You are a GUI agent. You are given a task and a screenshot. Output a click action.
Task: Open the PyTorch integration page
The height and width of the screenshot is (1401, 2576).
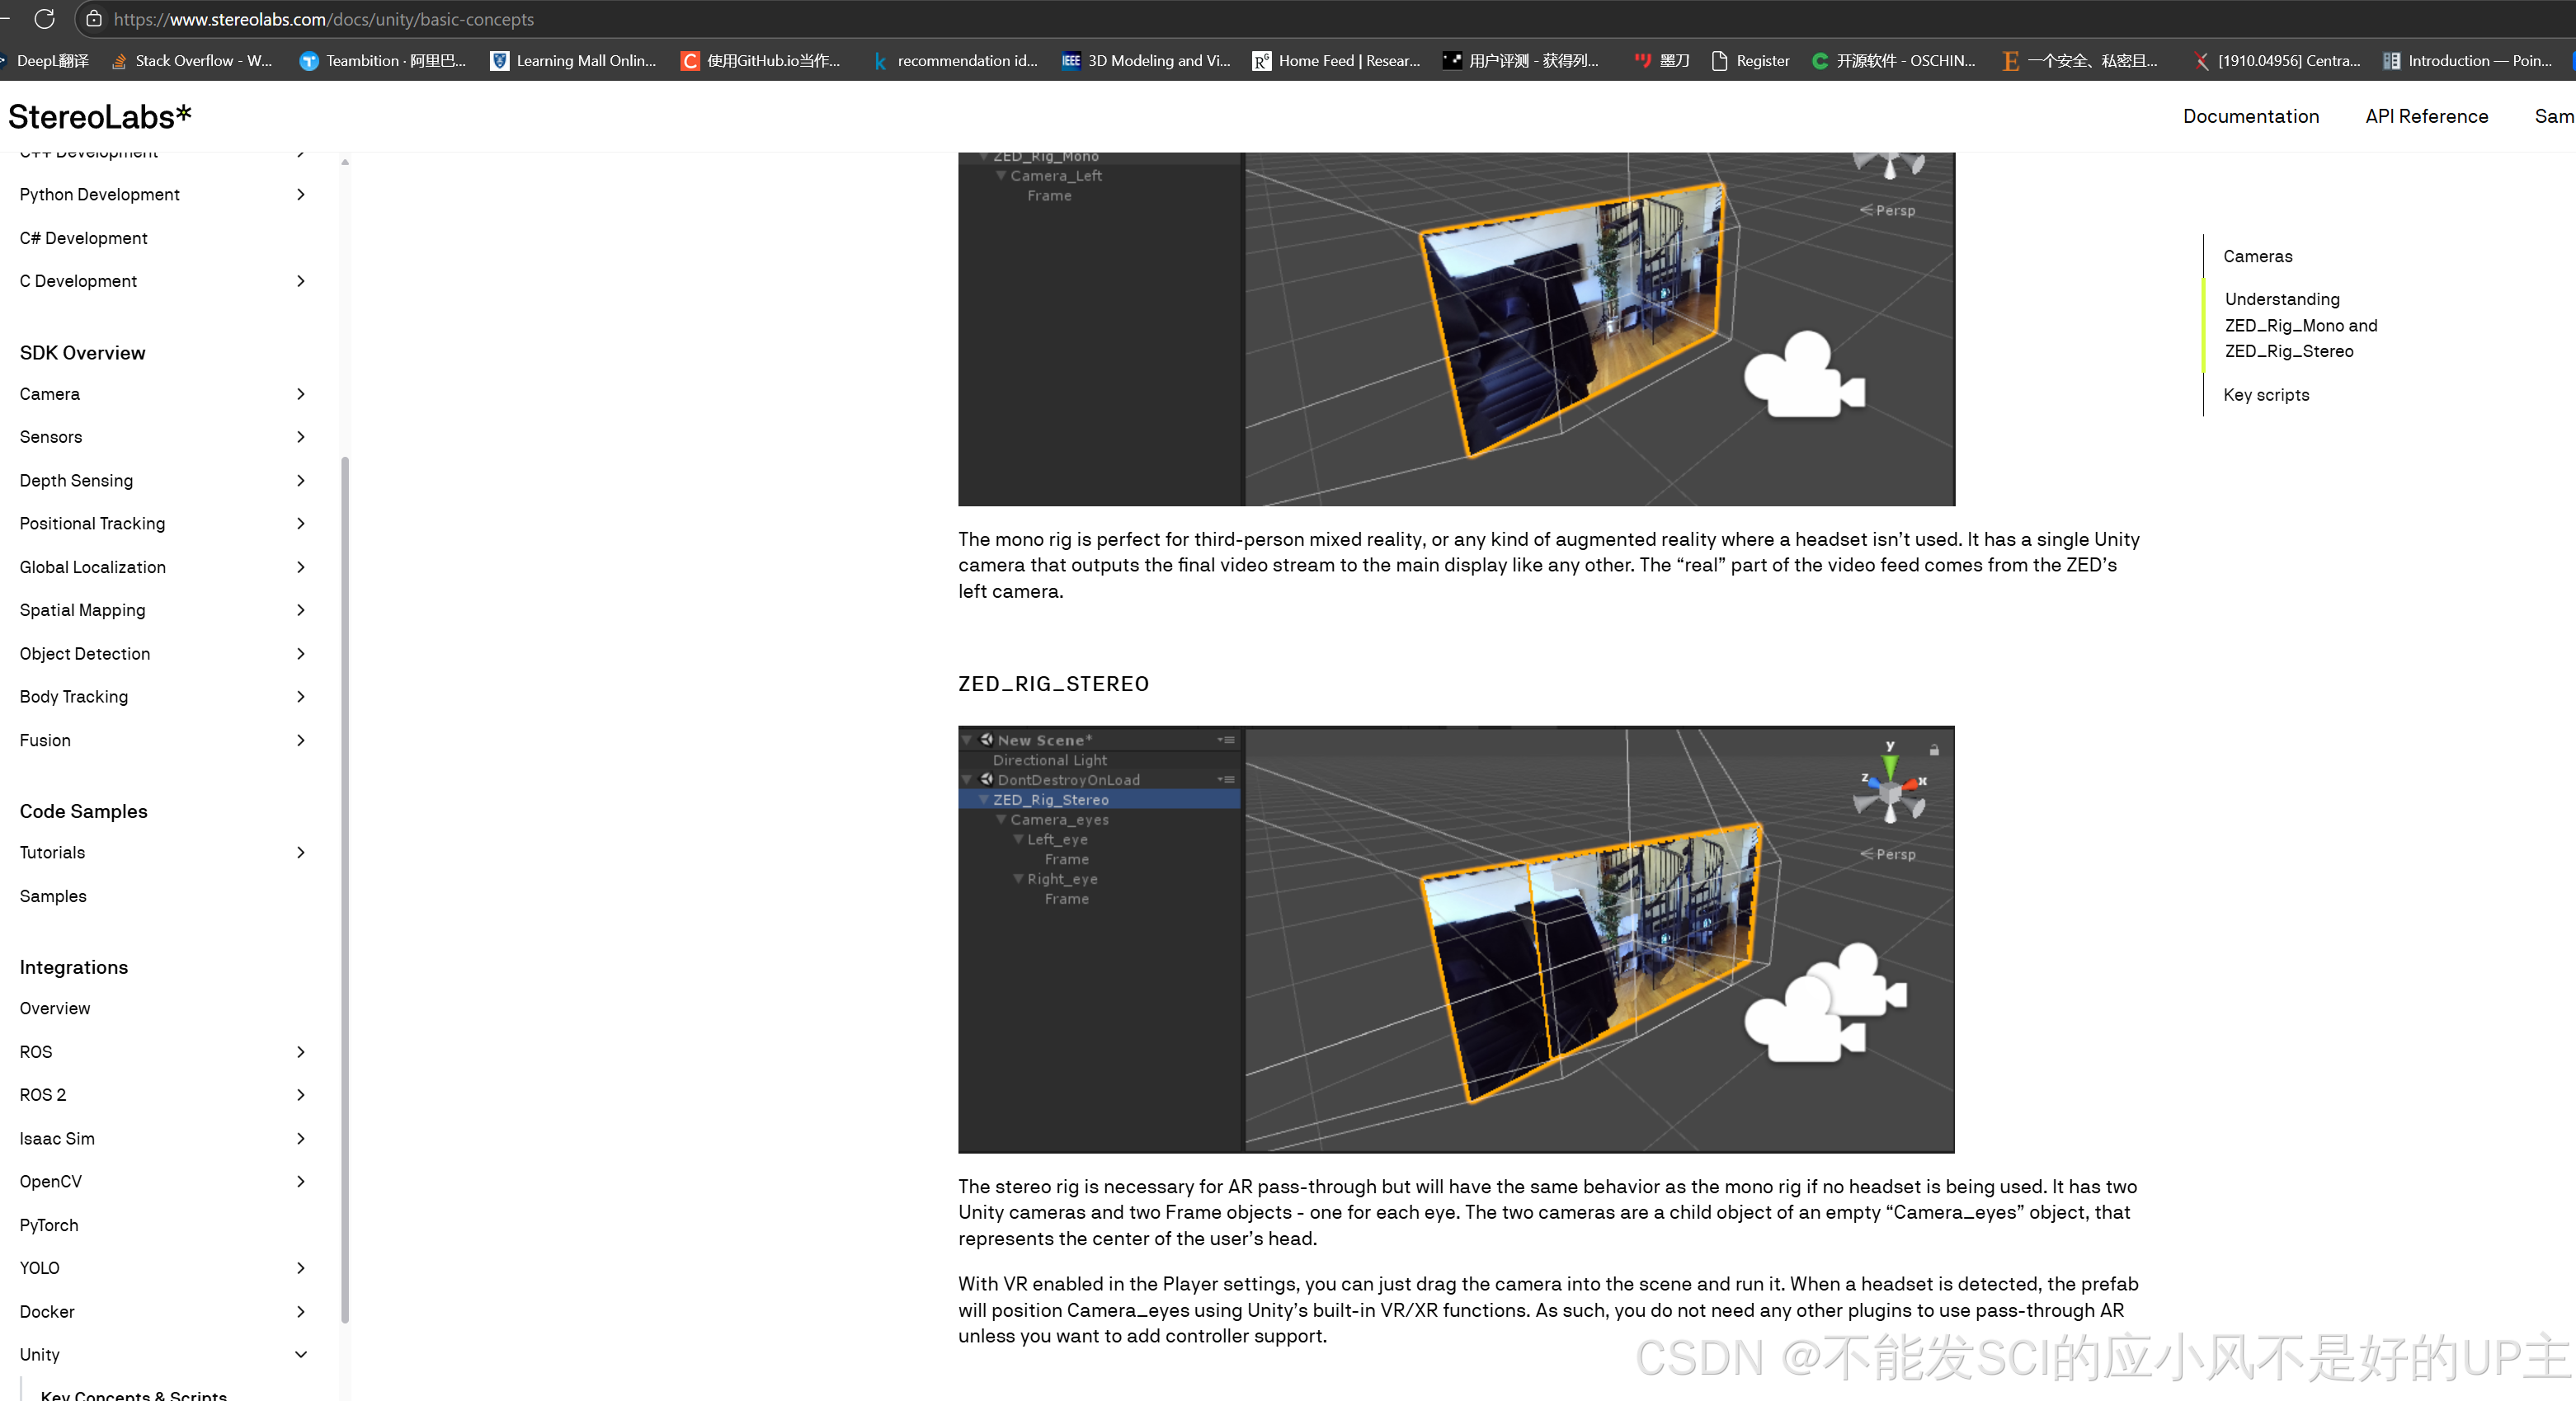tap(49, 1224)
